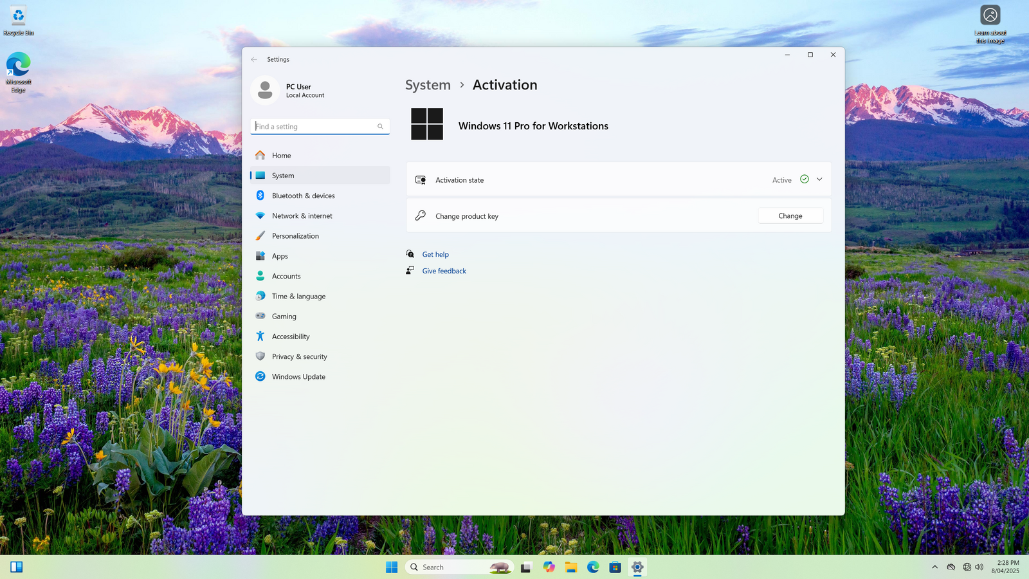Click the green Active checkmark icon

(x=805, y=179)
